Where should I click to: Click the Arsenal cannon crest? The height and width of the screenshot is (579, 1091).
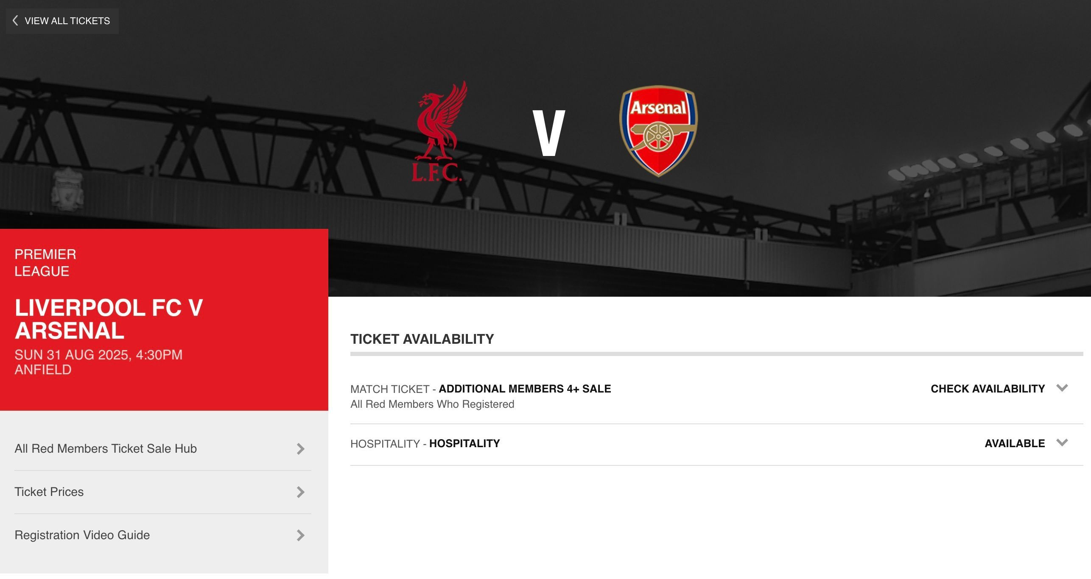pyautogui.click(x=658, y=131)
